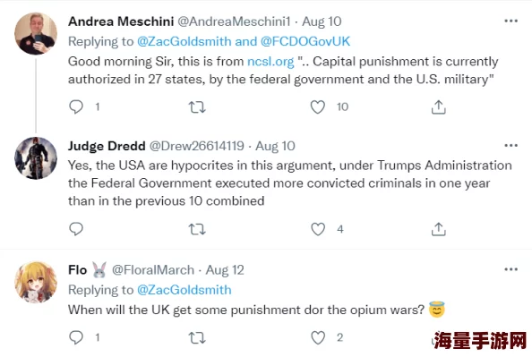Open more options for Judge Dredd's tweet

pos(511,146)
